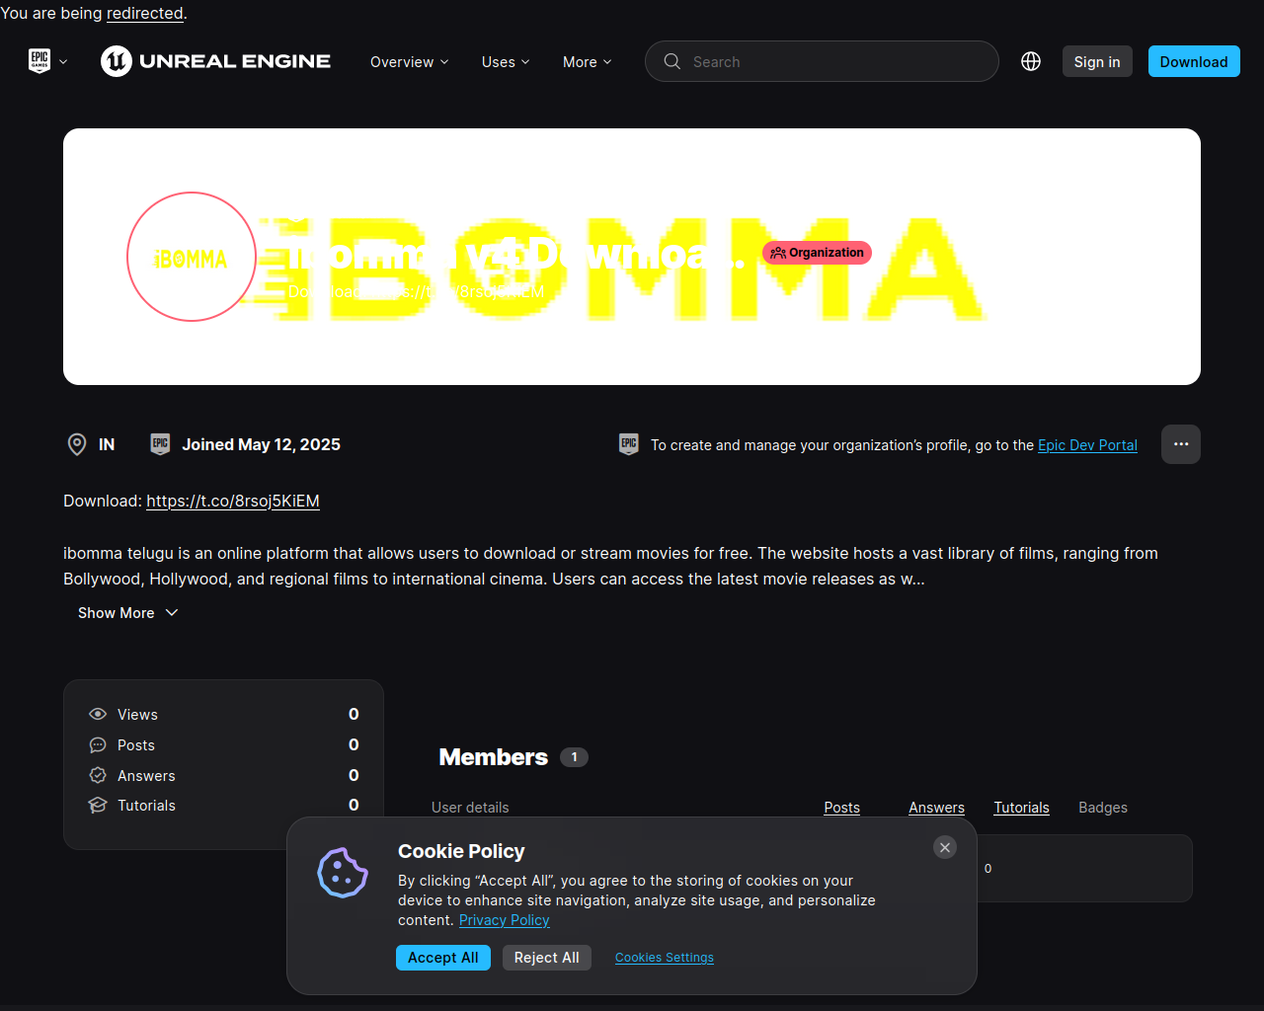Expand the Epic Games logo dropdown chevron
The width and height of the screenshot is (1264, 1011).
pyautogui.click(x=63, y=61)
